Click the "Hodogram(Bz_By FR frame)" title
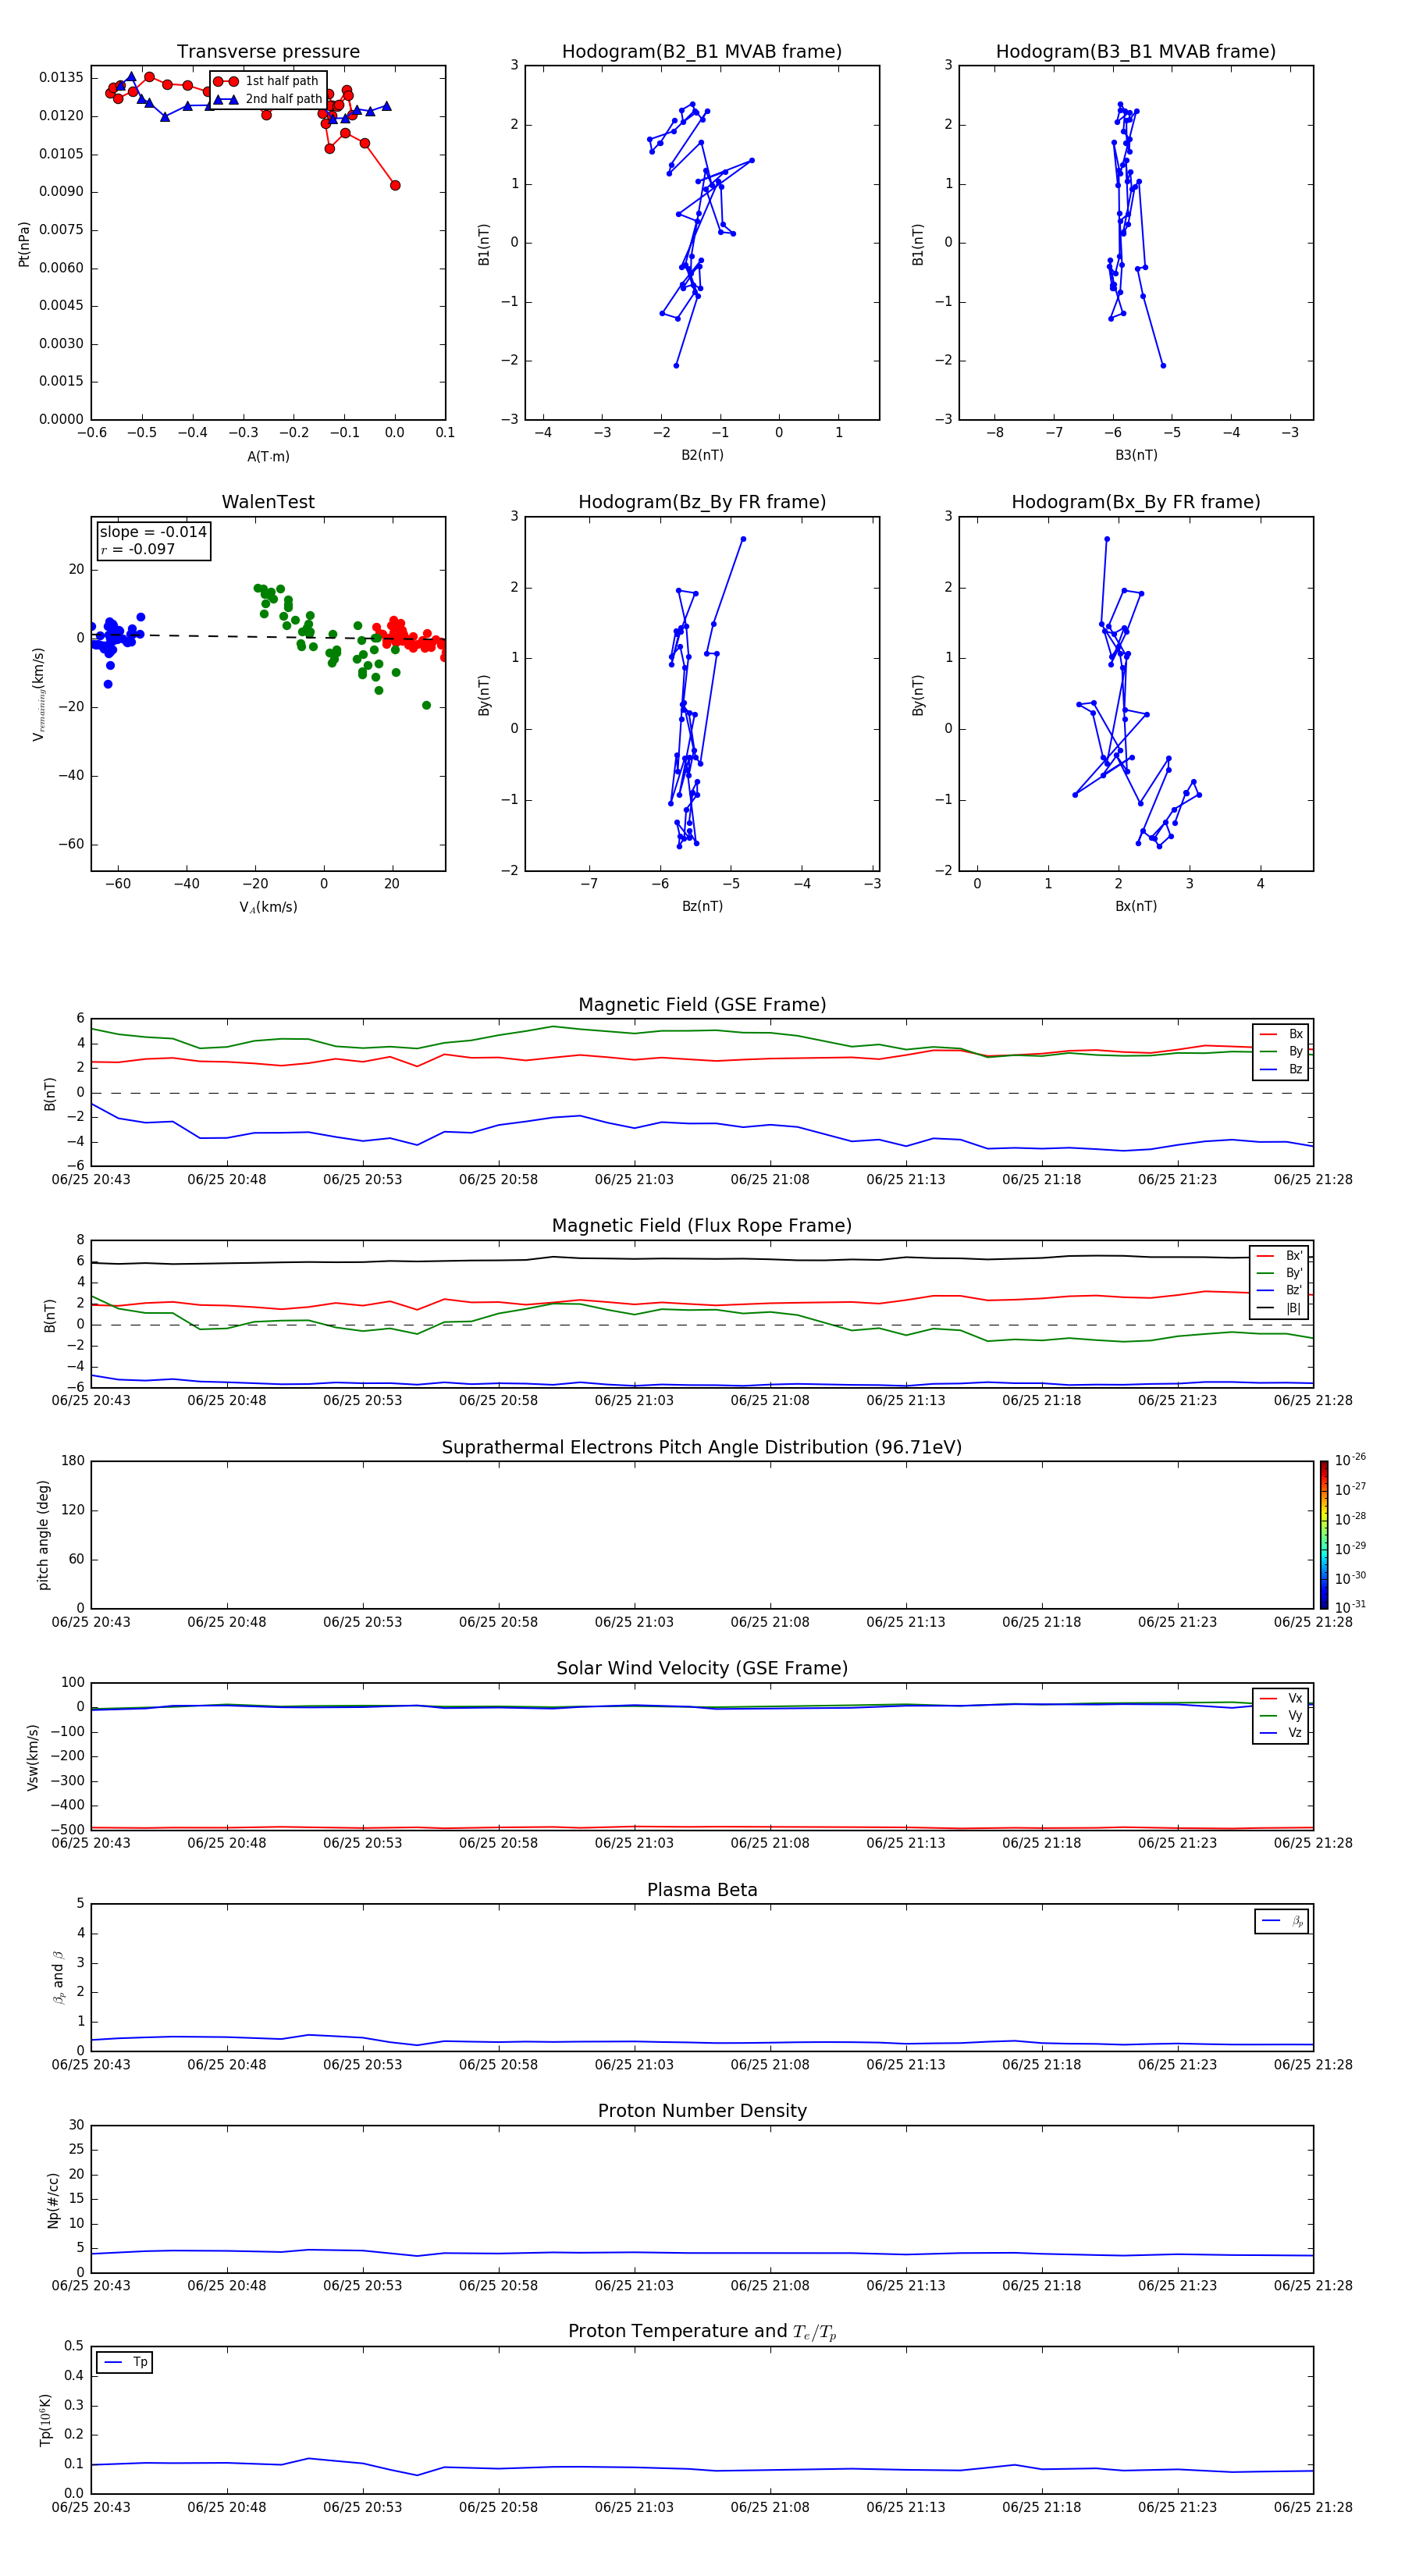The height and width of the screenshot is (2576, 1405). coord(702,502)
